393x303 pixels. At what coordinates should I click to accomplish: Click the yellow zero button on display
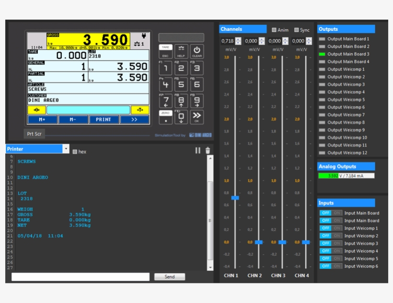(x=36, y=110)
